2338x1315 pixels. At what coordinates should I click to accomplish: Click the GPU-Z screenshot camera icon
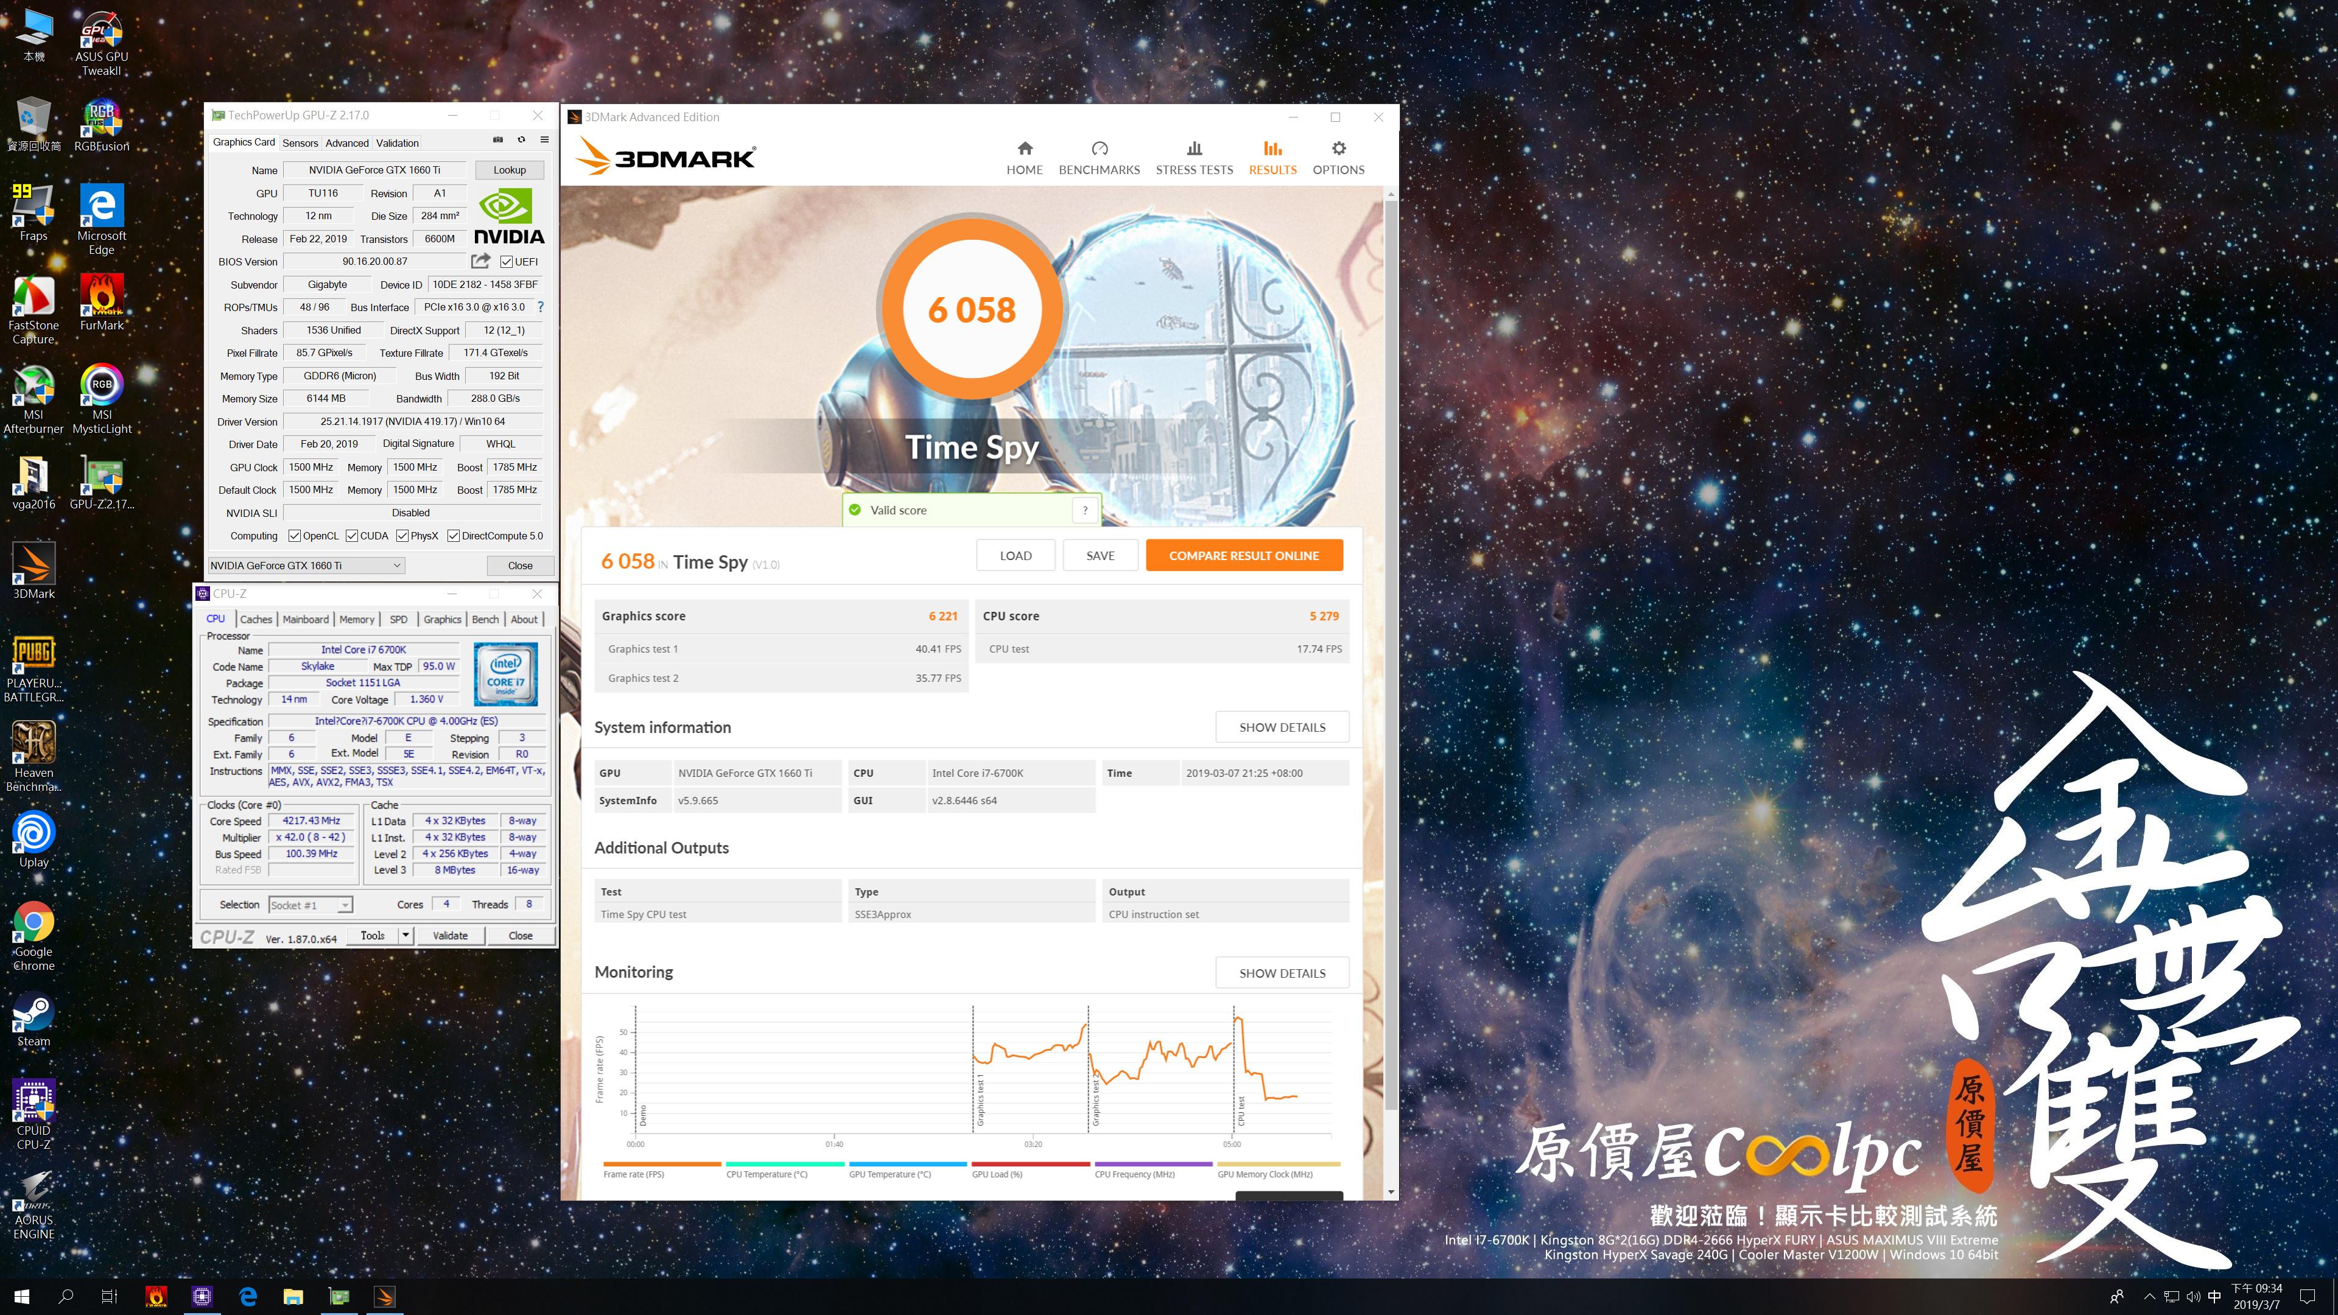(x=497, y=140)
